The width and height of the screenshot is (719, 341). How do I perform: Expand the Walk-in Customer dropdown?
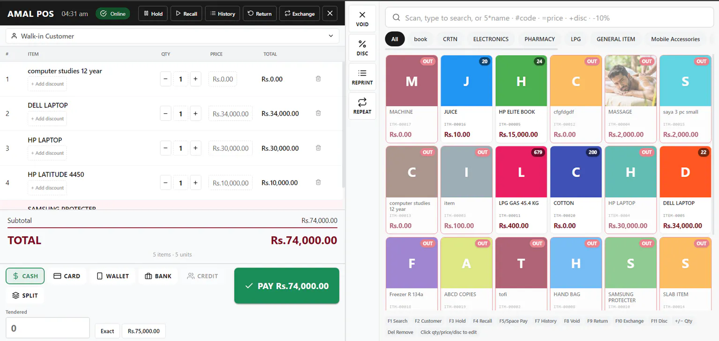[x=172, y=36]
